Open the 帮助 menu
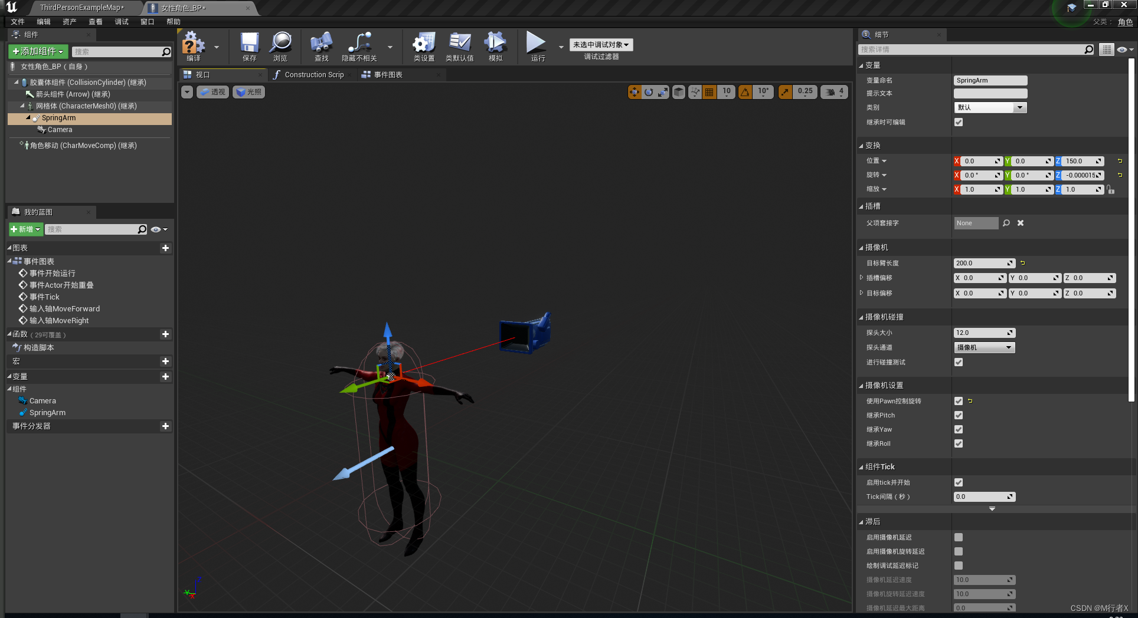Screen dimensions: 1138x618 (x=174, y=22)
